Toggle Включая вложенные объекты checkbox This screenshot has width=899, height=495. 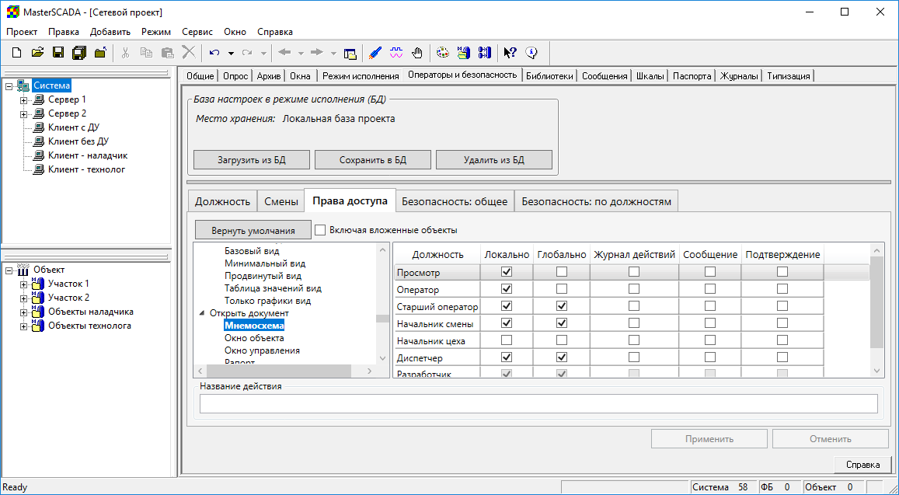click(x=320, y=230)
